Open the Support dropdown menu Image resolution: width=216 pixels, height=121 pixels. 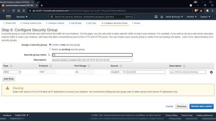tap(205, 17)
